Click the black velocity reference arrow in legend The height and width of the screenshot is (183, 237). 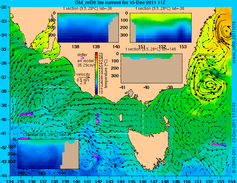(x=84, y=78)
